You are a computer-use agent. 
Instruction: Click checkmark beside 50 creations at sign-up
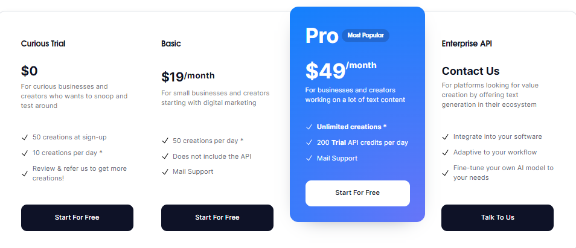(25, 138)
